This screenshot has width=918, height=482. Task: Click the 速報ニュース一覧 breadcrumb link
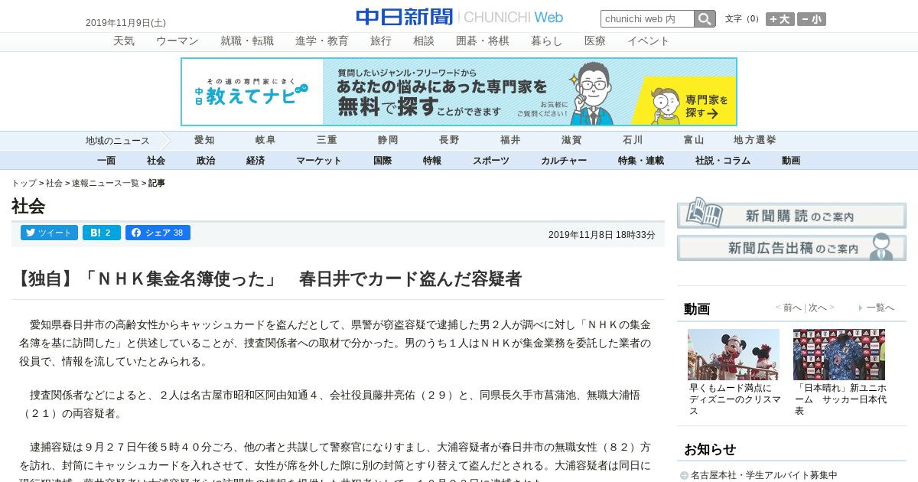tap(106, 184)
